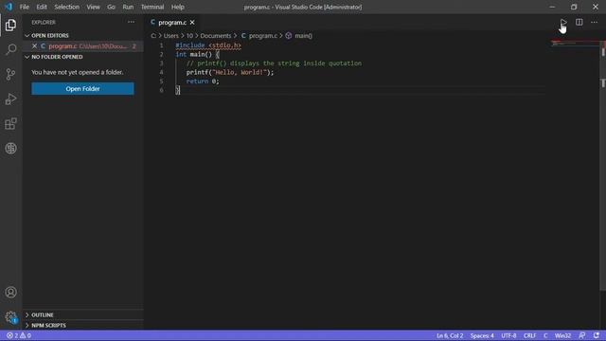
Task: Open the Run and Debug view
Action: click(10, 99)
